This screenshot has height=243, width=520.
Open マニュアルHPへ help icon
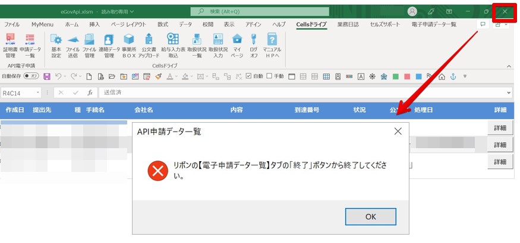[272, 46]
